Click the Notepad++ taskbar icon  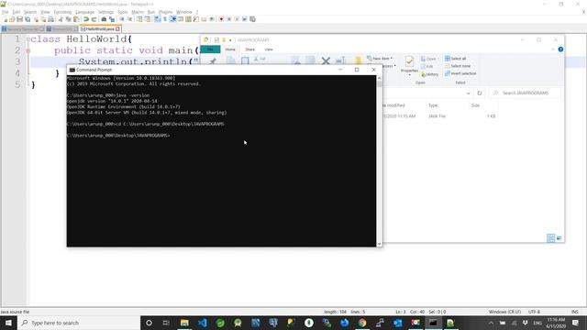point(450,323)
